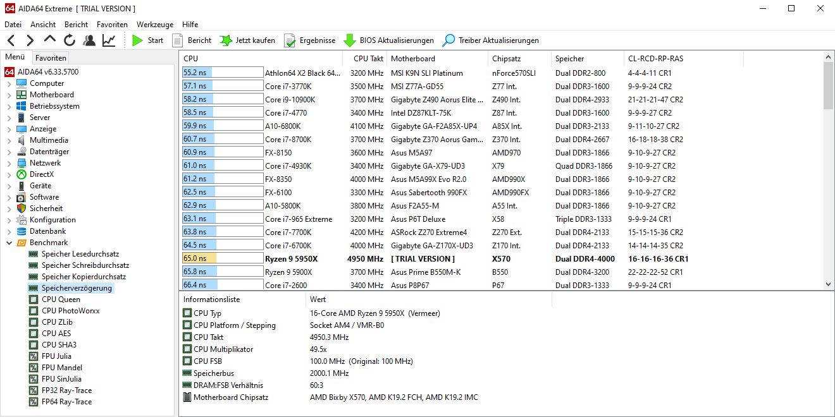Select CPU AES benchmark icon
Image resolution: width=835 pixels, height=417 pixels.
click(x=34, y=334)
